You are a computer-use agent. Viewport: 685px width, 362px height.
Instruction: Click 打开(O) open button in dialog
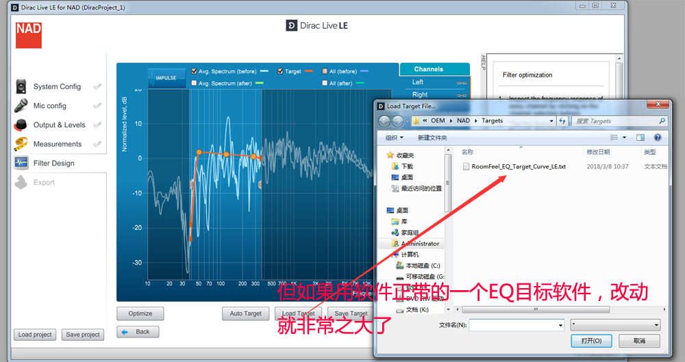(592, 341)
